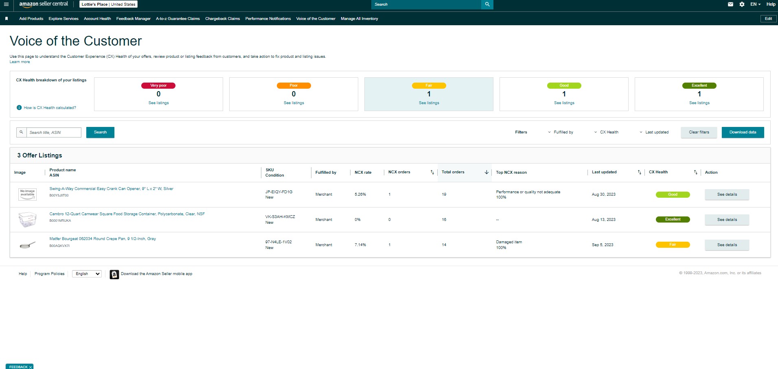Click the Excellent badge in Cambro row
Screen dimensions: 778x369
click(673, 220)
